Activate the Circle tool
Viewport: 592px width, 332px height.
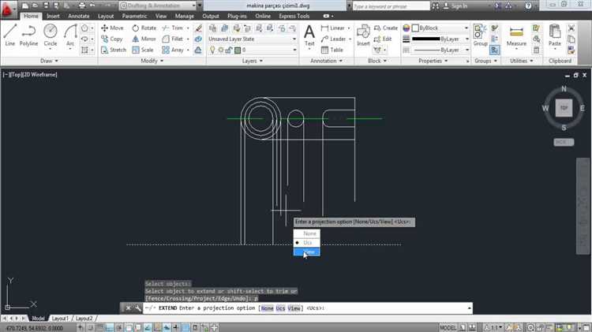tap(51, 34)
